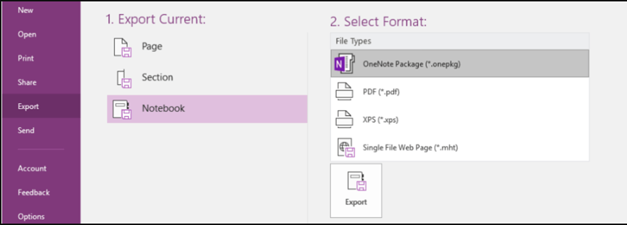Click the XPS format icon
Image resolution: width=627 pixels, height=225 pixels.
(344, 120)
